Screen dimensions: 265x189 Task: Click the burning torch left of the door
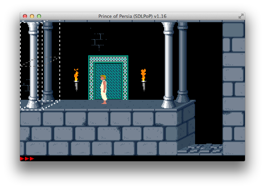pyautogui.click(x=76, y=80)
